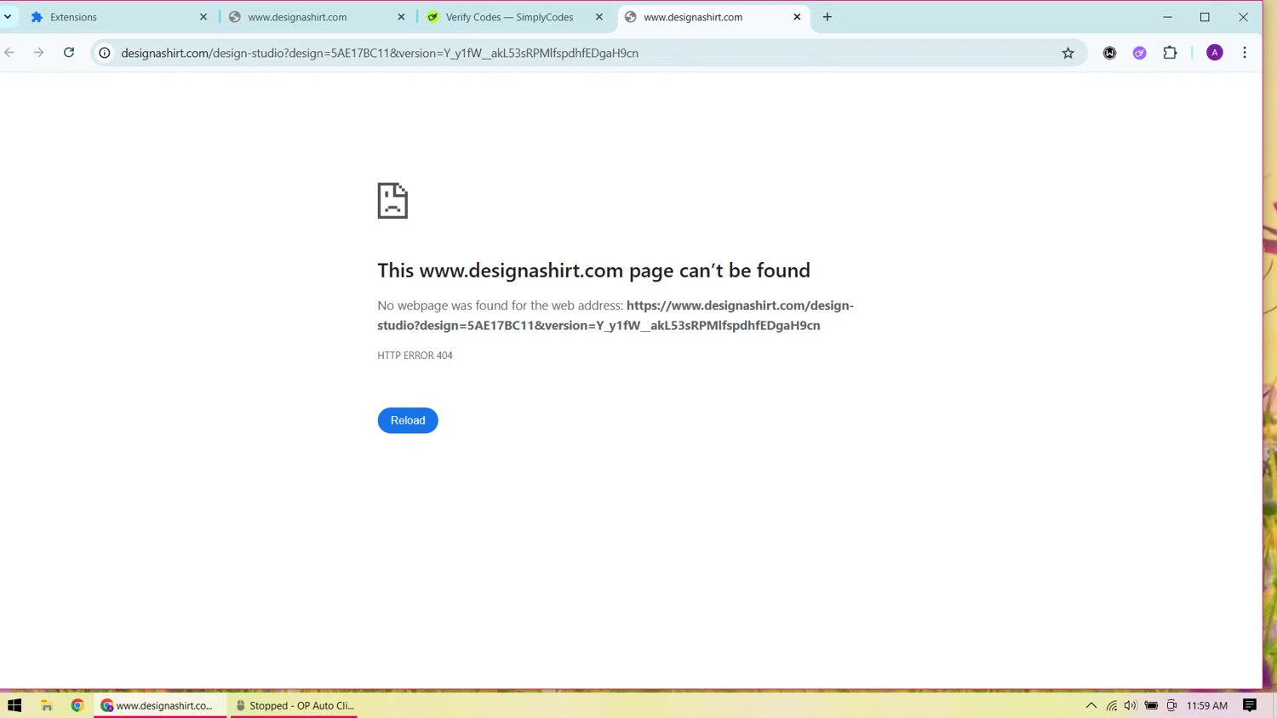Open the Extensions puzzle icon in toolbar
This screenshot has width=1277, height=718.
(1170, 53)
